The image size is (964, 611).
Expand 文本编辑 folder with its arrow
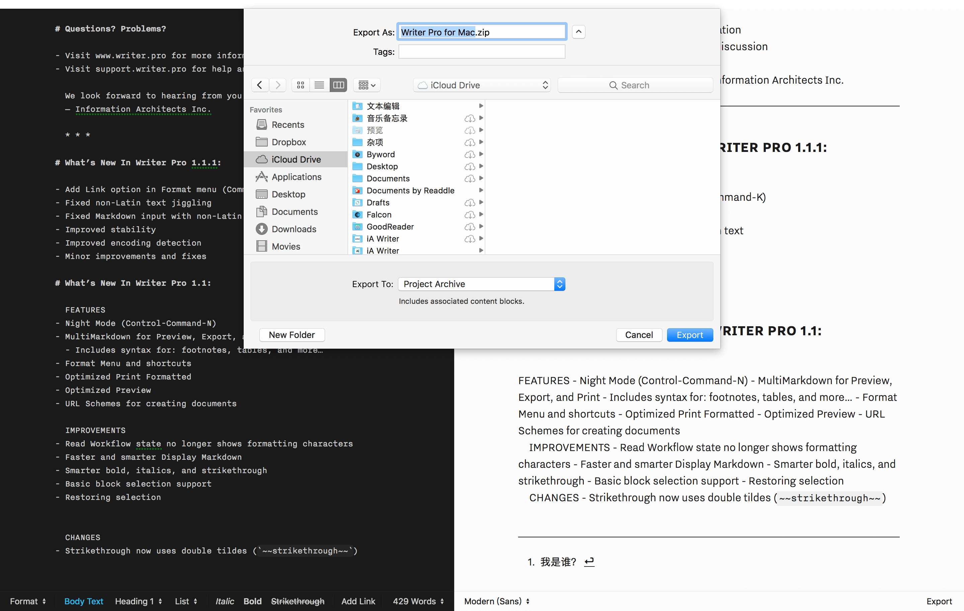481,106
